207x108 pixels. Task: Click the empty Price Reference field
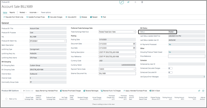187,56
